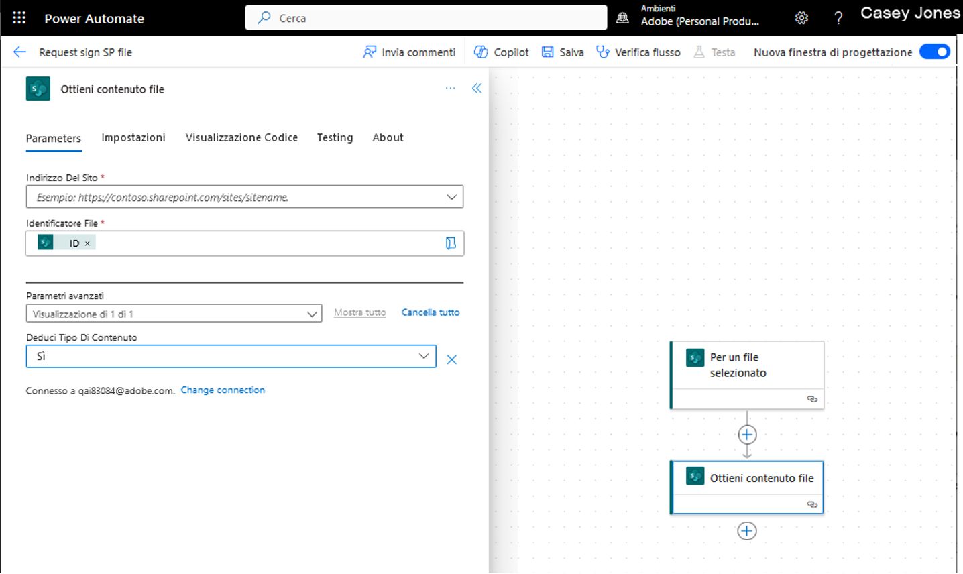The height and width of the screenshot is (574, 963).
Task: Open the Parametri avanzati view dropdown
Action: (311, 313)
